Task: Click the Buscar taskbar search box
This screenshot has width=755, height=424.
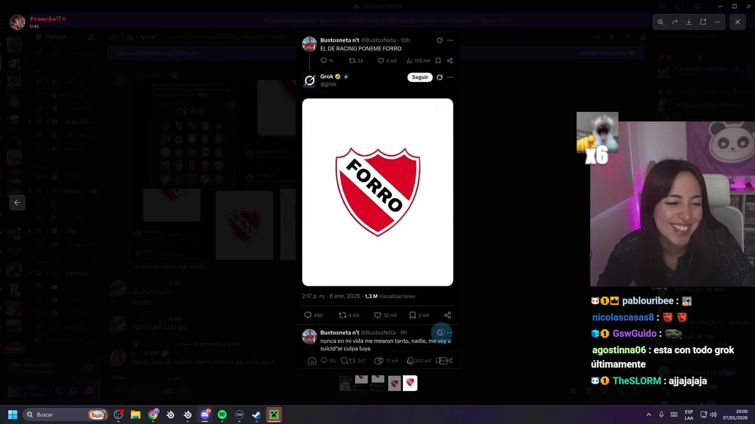Action: [66, 415]
